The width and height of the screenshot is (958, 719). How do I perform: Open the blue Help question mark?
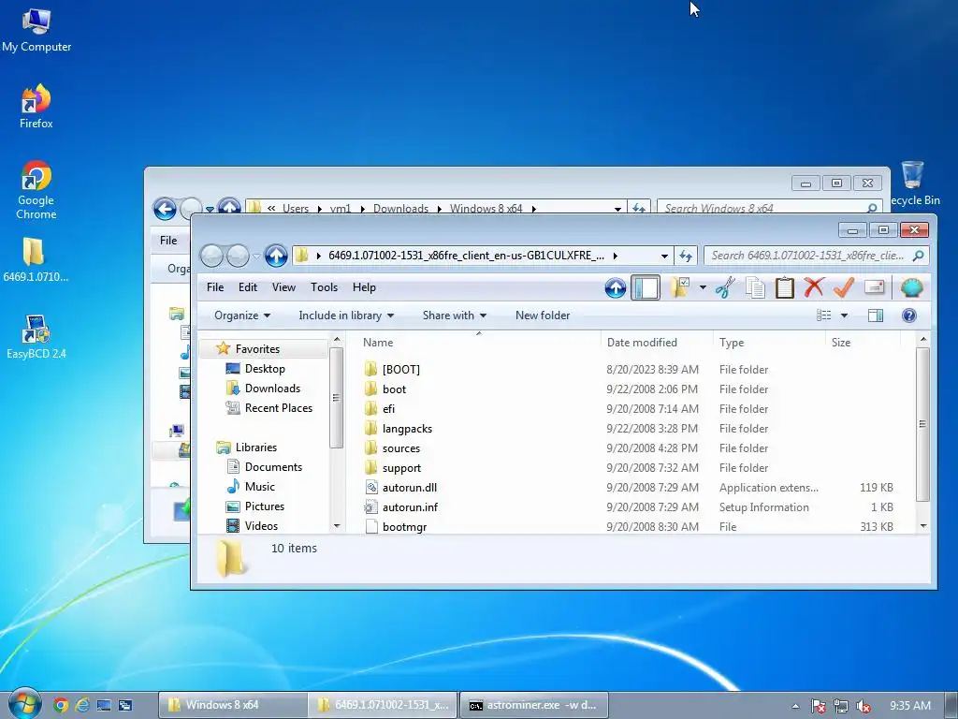point(909,315)
